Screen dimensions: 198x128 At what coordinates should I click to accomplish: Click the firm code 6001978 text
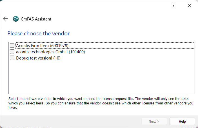pos(59,45)
